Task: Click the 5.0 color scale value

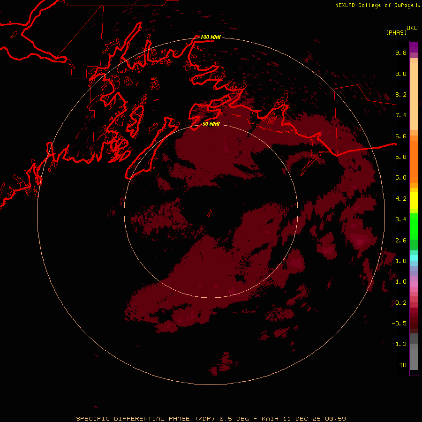Action: pos(401,178)
